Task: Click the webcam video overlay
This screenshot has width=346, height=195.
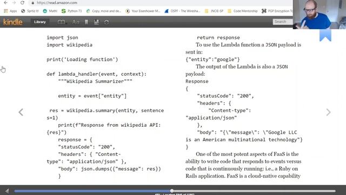Action: [x=320, y=15]
